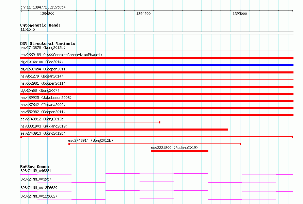Open variant dgv10n68 (Wong2007) label
This screenshot has width=303, height=204.
tap(40, 90)
